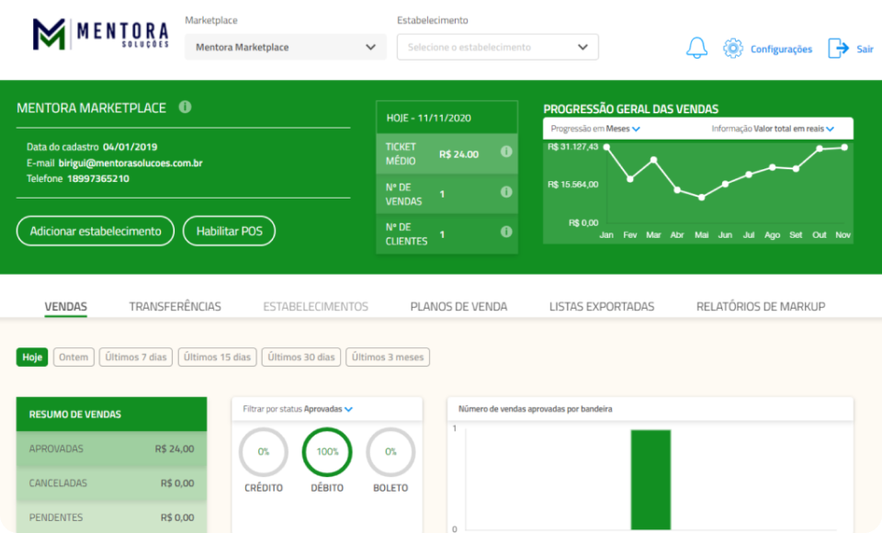Click the Débito 100% progress circle
Viewport: 882px width, 533px height.
tap(327, 452)
